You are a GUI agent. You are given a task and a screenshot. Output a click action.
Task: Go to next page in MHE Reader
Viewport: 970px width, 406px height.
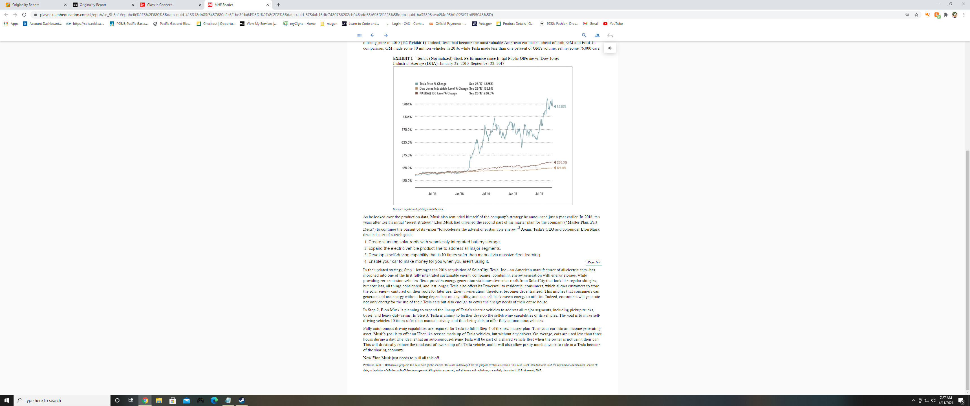(385, 35)
